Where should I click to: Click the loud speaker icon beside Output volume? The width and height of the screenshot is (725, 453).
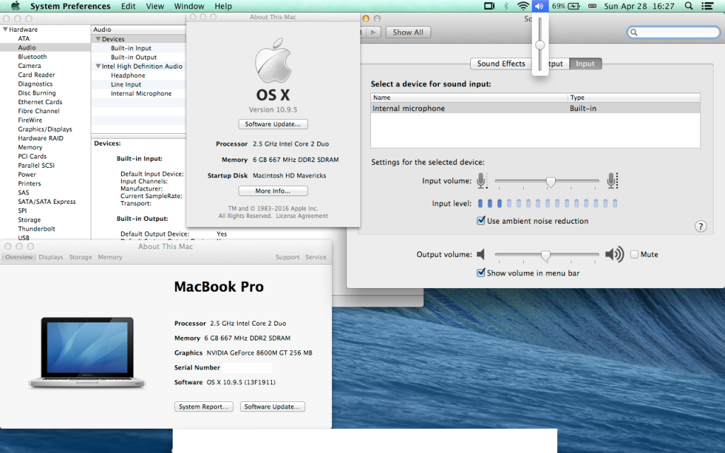[613, 254]
